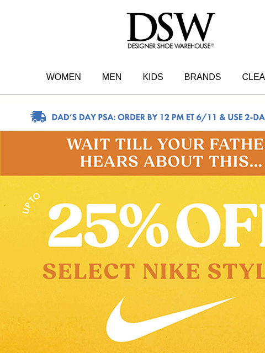The image size is (265, 353).
Task: Open the Select Nike Styles offer
Action: click(x=153, y=271)
